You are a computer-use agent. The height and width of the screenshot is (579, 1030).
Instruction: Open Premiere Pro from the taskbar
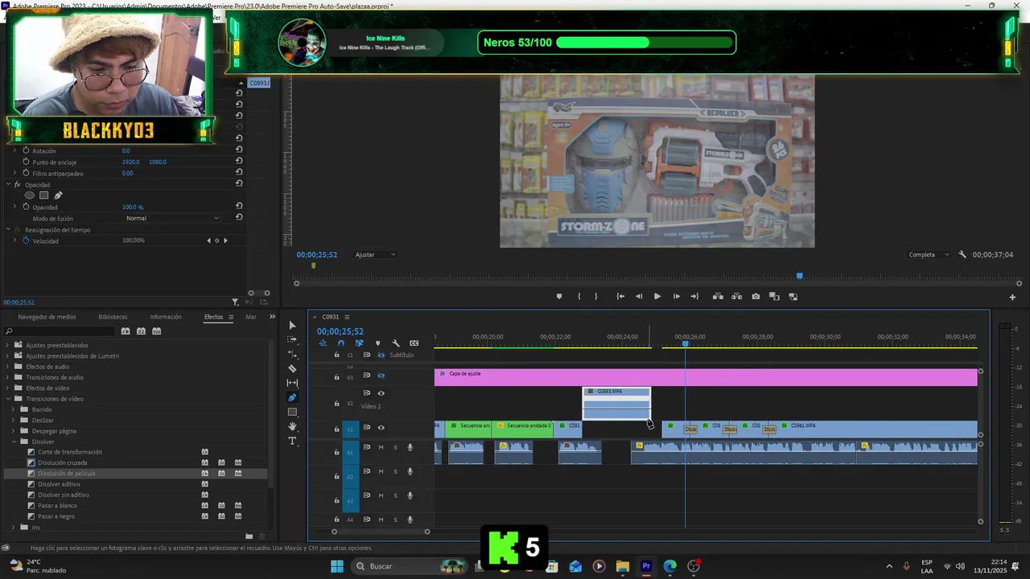(x=646, y=566)
